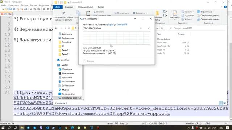Select Завантаження under Цей ПК

pos(67,82)
